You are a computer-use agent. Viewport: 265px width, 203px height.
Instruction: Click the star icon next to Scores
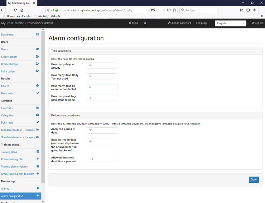pyautogui.click(x=37, y=86)
